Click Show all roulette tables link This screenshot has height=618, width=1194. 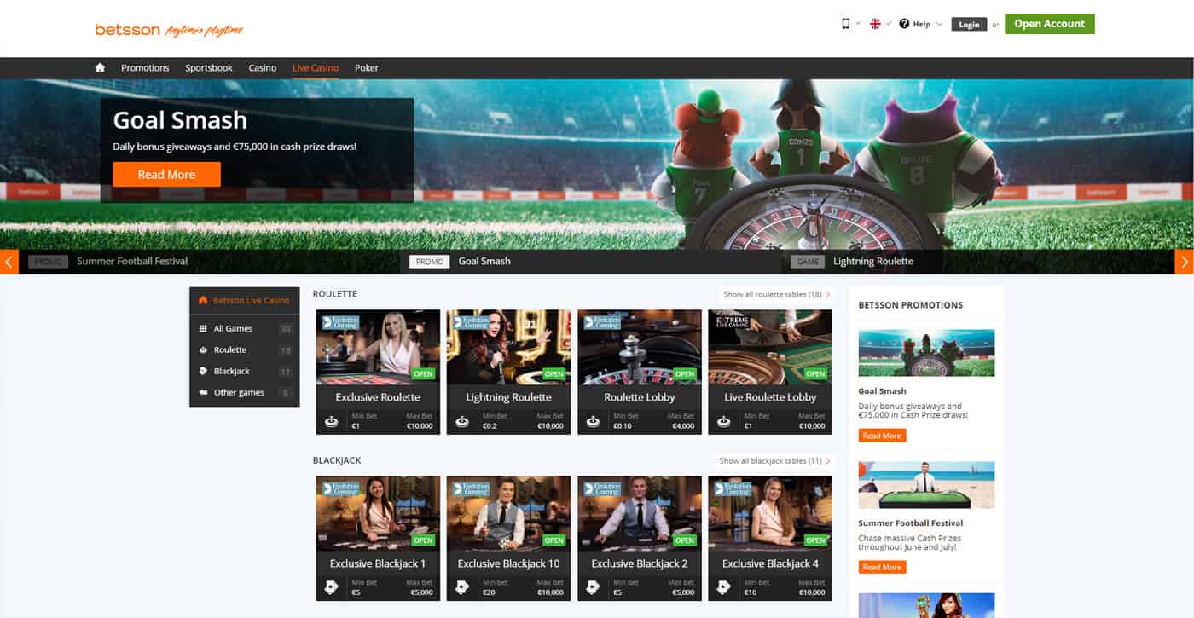click(776, 294)
